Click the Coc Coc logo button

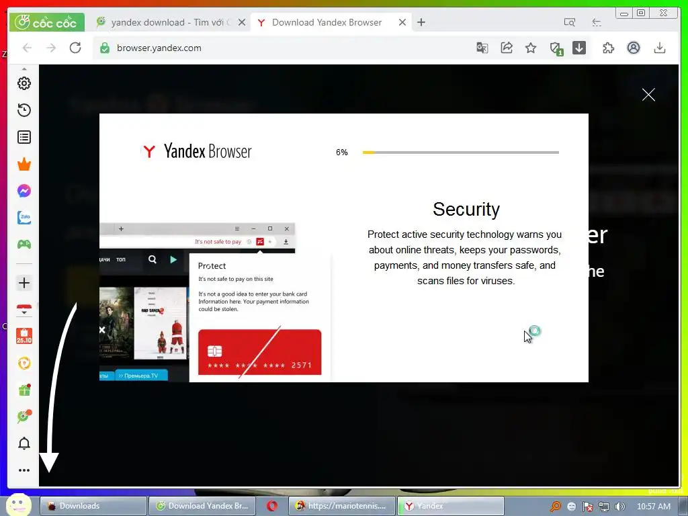coord(46,22)
